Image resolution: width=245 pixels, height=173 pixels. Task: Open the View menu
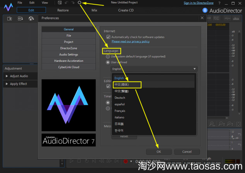[x=45, y=3]
